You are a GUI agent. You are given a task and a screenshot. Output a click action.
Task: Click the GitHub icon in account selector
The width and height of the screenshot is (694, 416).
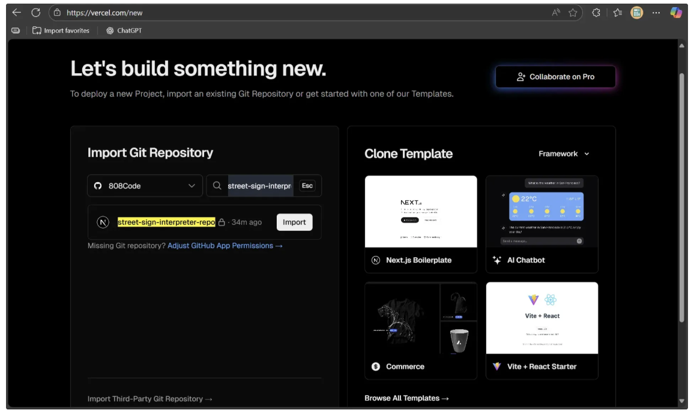click(98, 186)
